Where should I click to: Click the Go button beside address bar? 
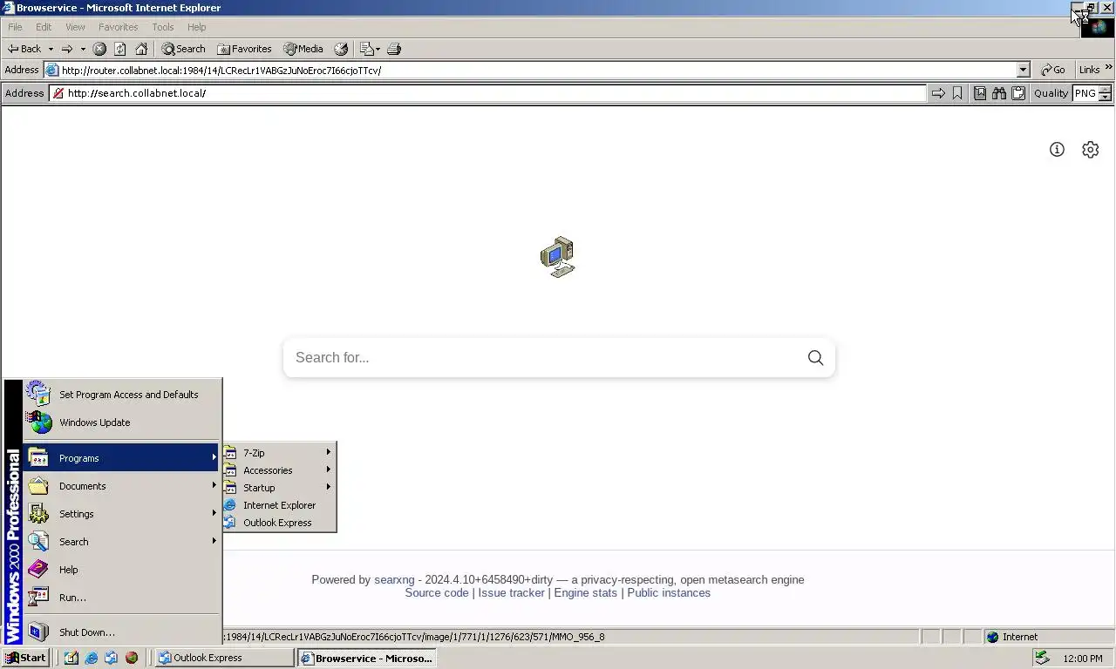(x=1053, y=70)
